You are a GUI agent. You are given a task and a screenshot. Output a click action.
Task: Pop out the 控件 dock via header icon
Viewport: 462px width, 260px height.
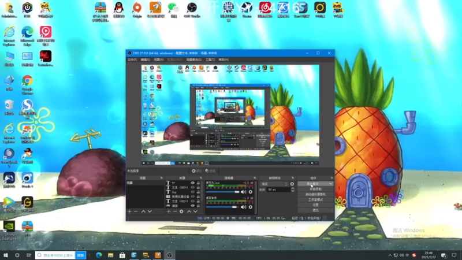(x=331, y=178)
